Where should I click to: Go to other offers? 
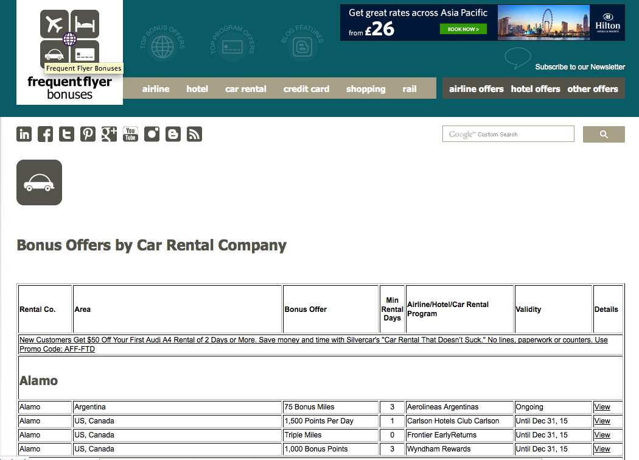[x=593, y=88]
